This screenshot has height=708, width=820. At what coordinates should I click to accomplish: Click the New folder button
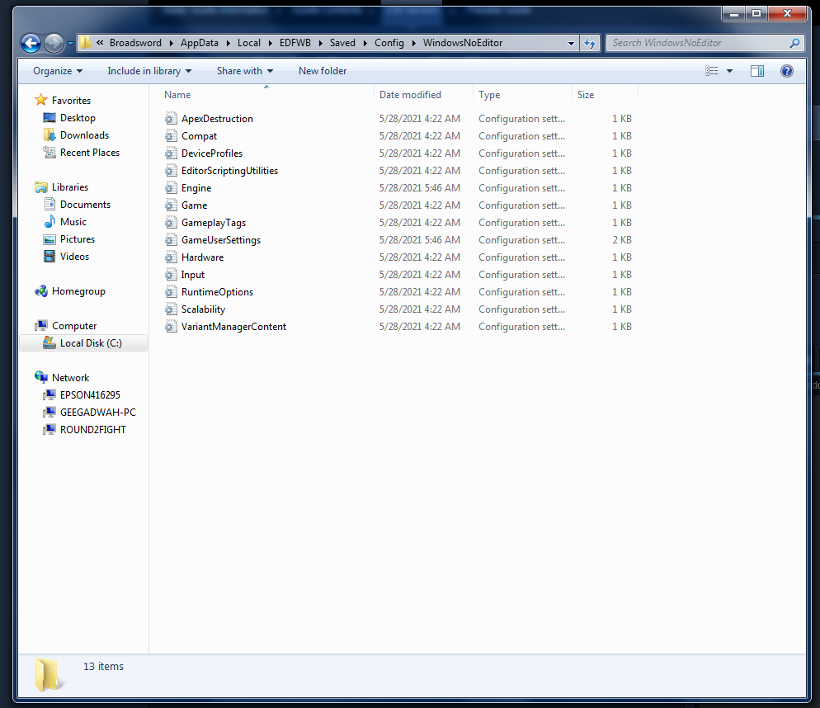click(x=323, y=71)
